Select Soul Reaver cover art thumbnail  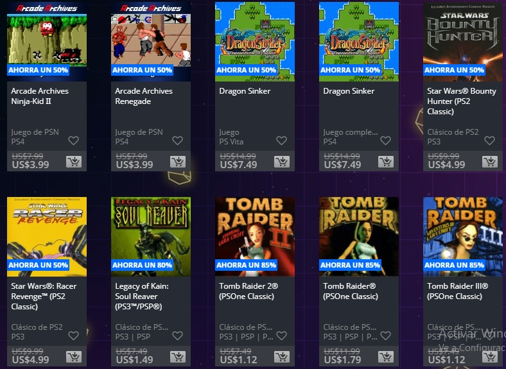tap(151, 237)
